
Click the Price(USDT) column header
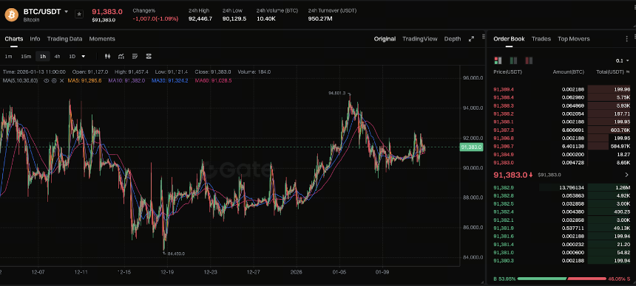click(x=507, y=71)
